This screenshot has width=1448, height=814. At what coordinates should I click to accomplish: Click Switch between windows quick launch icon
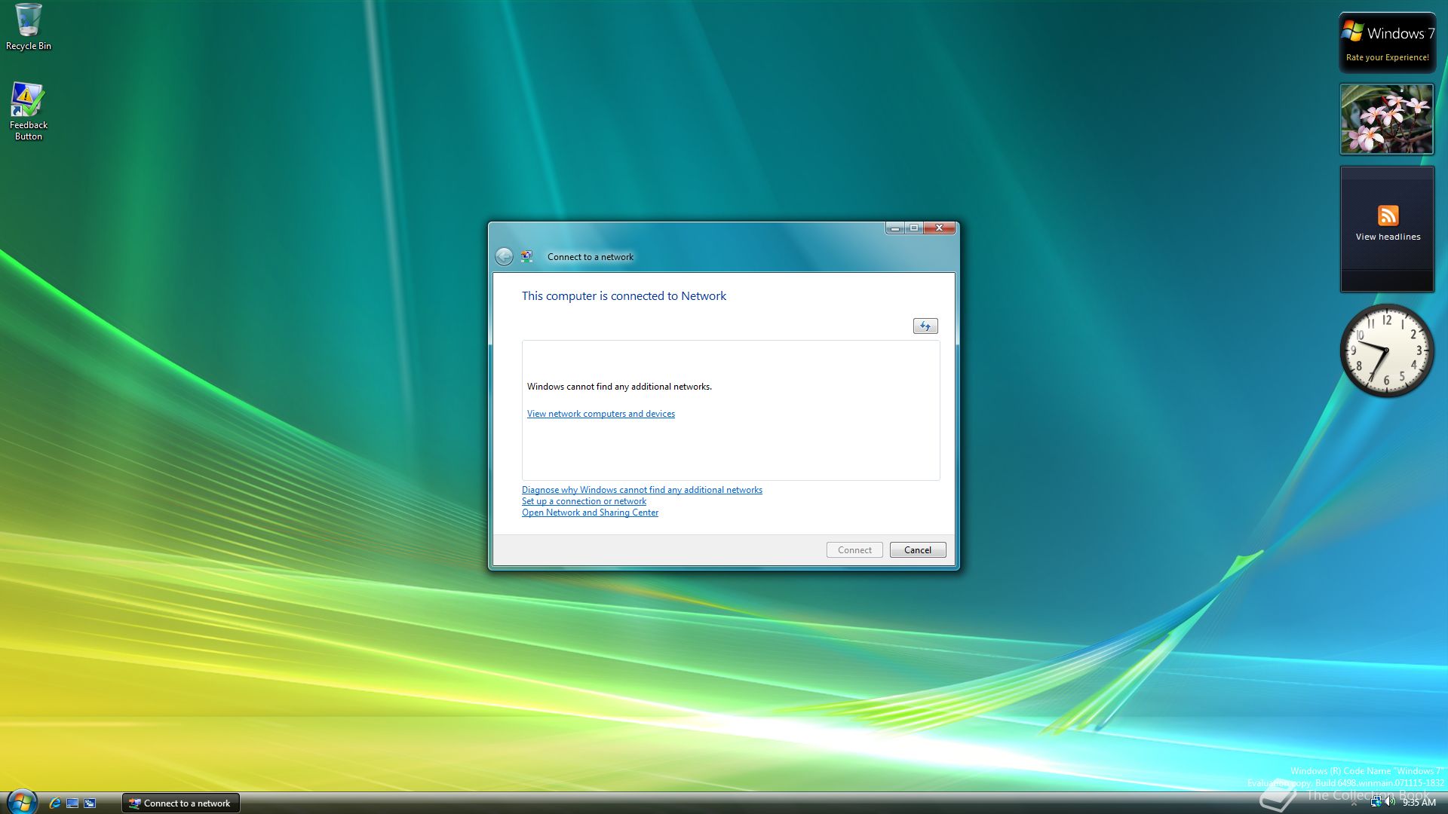(x=90, y=803)
